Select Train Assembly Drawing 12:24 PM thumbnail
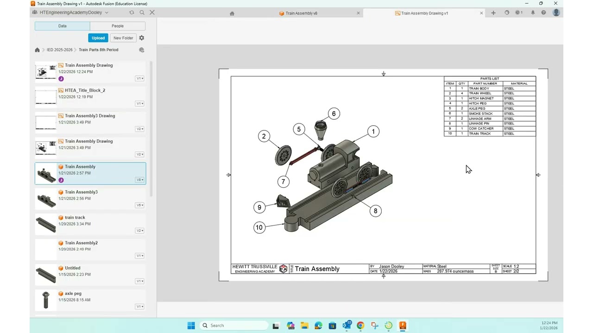This screenshot has height=333, width=593. [x=46, y=72]
